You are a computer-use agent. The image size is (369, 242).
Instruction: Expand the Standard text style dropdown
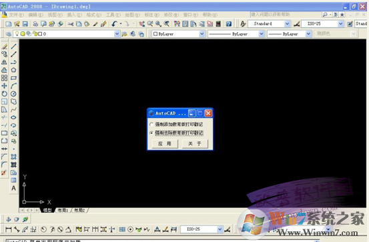287,24
